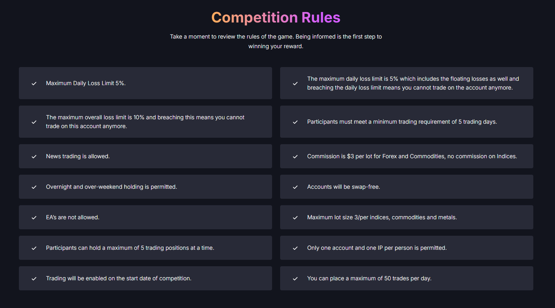Viewport: 555px width, 308px height.
Task: Click checkmark beside maximum 50 trades per day
Action: [295, 279]
